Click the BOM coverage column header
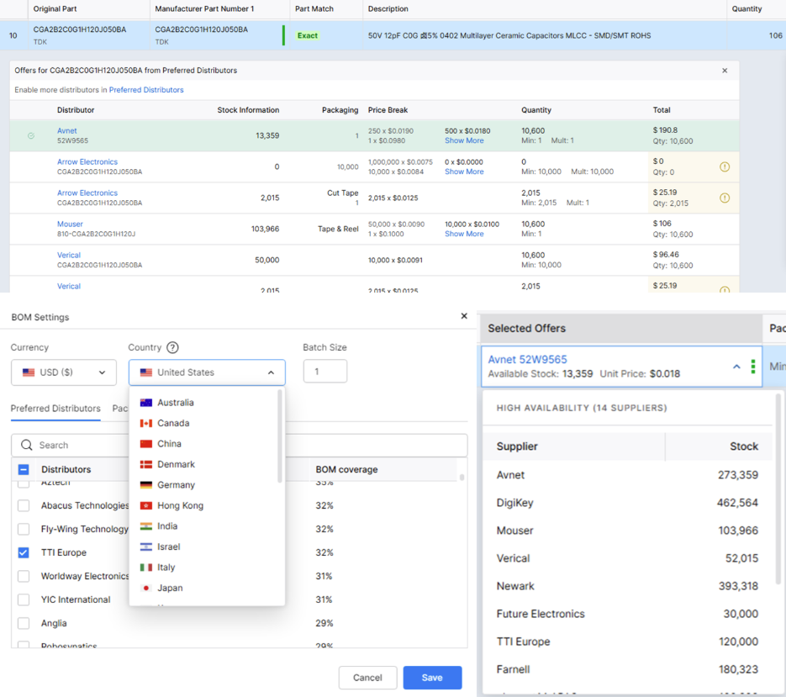This screenshot has height=697, width=786. pos(346,470)
